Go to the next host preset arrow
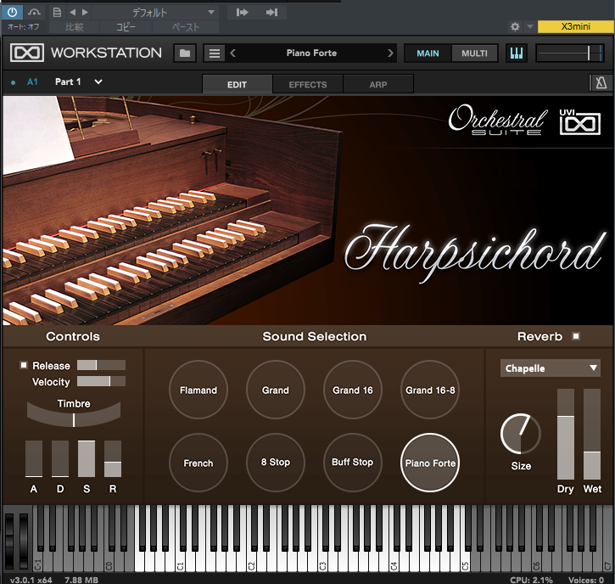615x584 pixels. [85, 12]
